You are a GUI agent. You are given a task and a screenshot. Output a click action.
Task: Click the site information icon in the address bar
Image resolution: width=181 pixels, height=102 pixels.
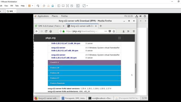tap(61, 31)
